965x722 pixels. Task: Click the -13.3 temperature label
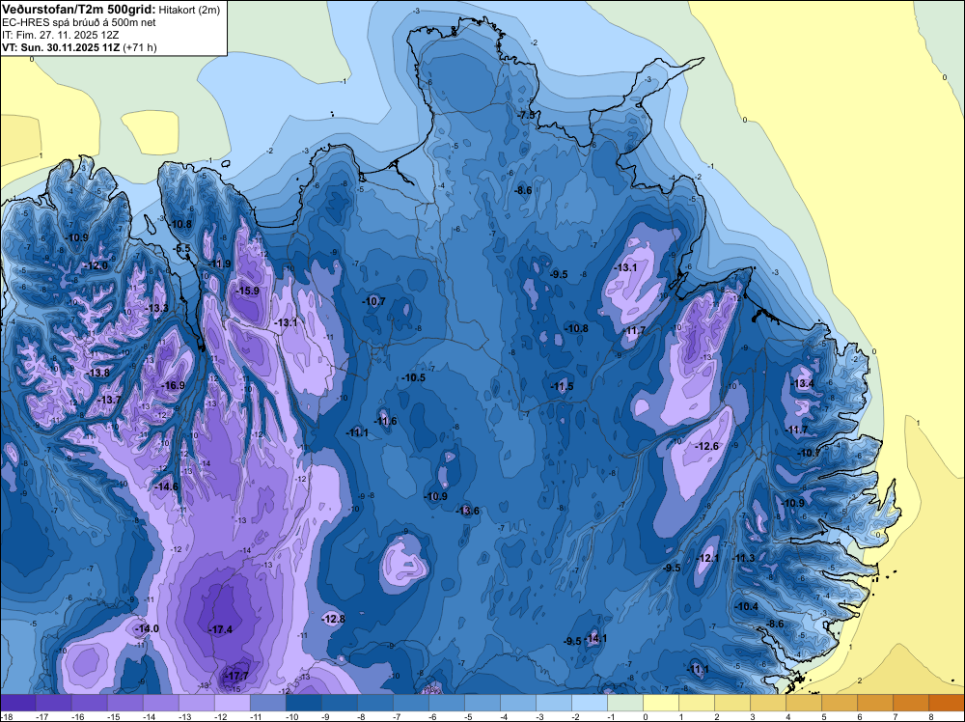(x=157, y=308)
